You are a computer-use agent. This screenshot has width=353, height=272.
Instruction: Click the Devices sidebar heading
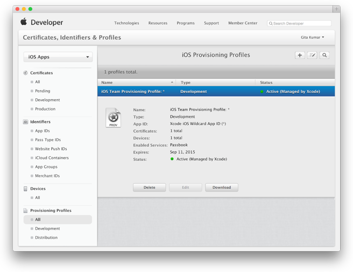point(38,188)
